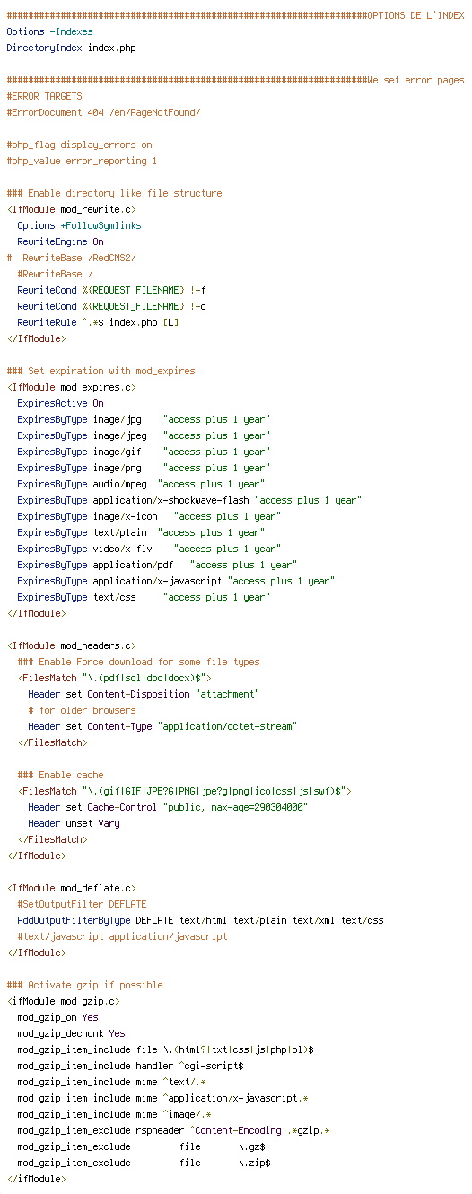
Task: Click ExpiresByType text/css line
Action: click(x=143, y=597)
